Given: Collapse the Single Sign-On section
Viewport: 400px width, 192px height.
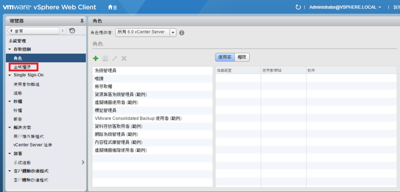Looking at the screenshot, I should tap(10, 75).
